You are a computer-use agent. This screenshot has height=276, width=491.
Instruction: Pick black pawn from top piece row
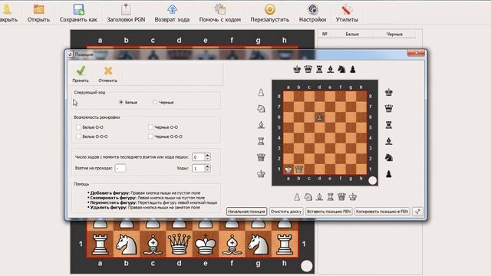pyautogui.click(x=353, y=69)
